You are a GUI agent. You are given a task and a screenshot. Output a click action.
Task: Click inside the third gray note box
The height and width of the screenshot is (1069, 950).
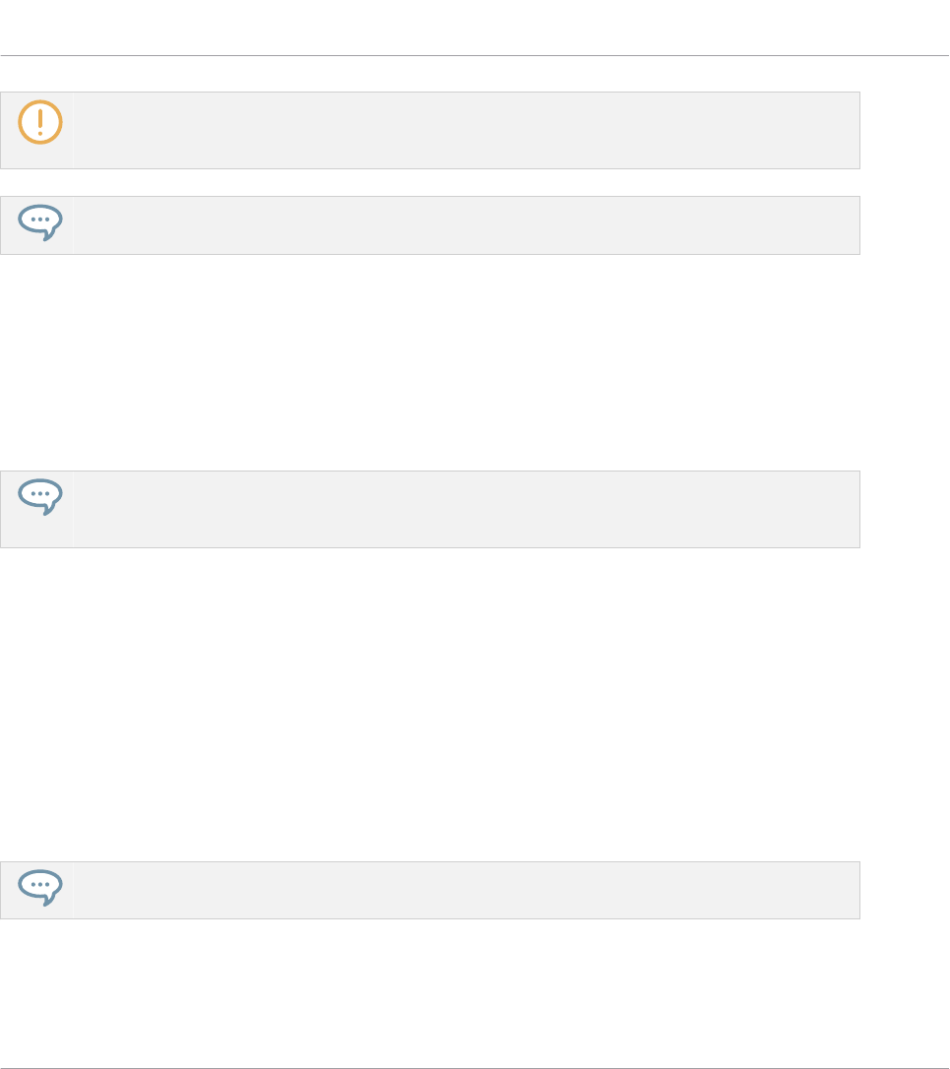point(467,509)
